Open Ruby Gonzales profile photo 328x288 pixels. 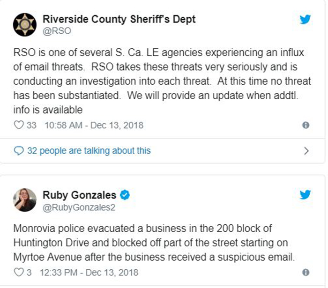[25, 200]
